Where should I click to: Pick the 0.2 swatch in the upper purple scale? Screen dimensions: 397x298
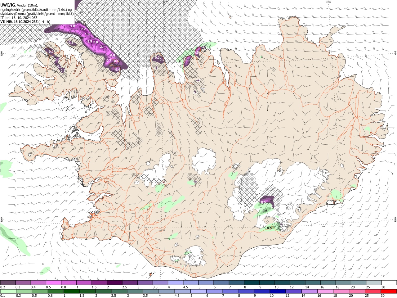click(x=8, y=282)
